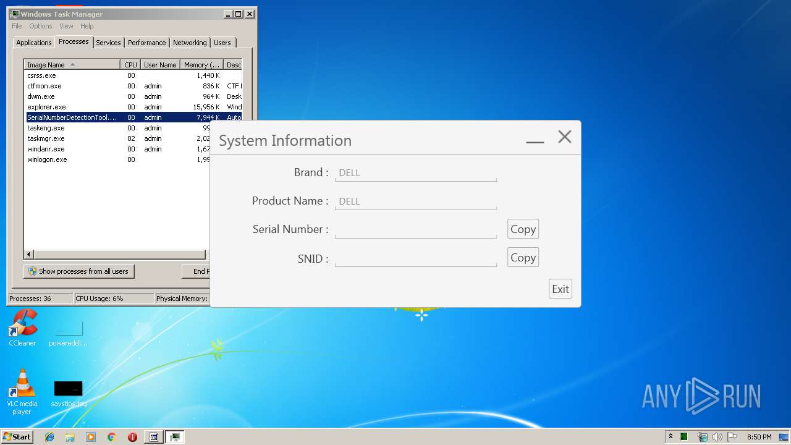Select the windanr.exe process row
Image resolution: width=791 pixels, height=445 pixels.
[x=117, y=149]
